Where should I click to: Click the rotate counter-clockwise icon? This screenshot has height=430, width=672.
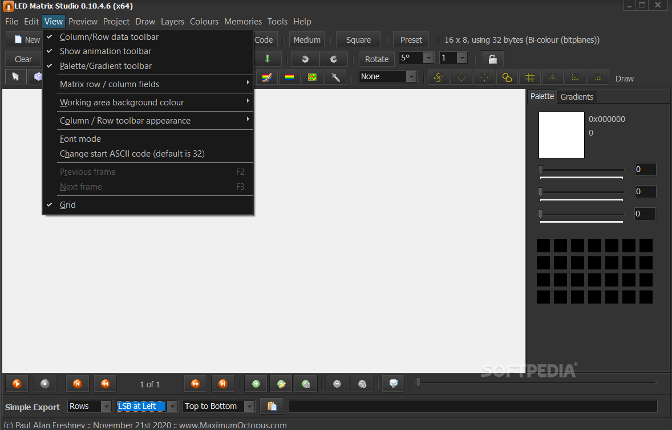305,59
